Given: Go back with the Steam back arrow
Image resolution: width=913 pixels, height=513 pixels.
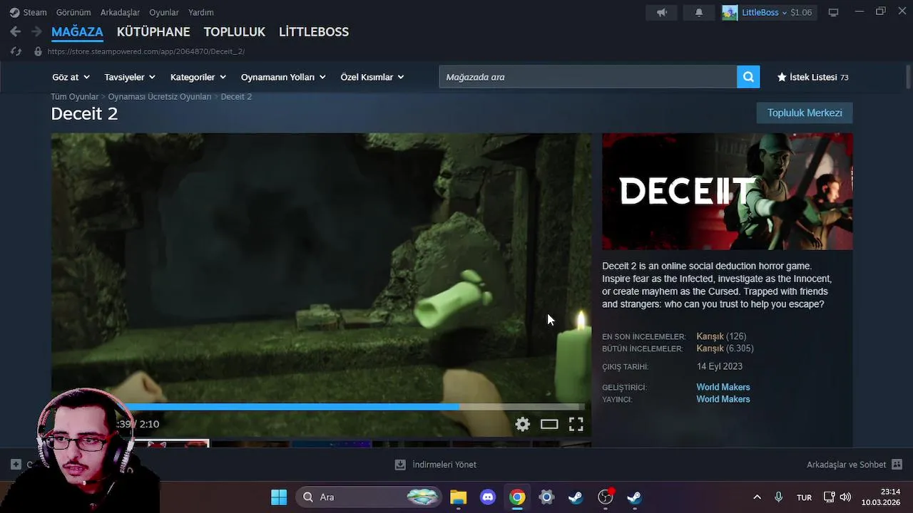Looking at the screenshot, I should (x=15, y=32).
